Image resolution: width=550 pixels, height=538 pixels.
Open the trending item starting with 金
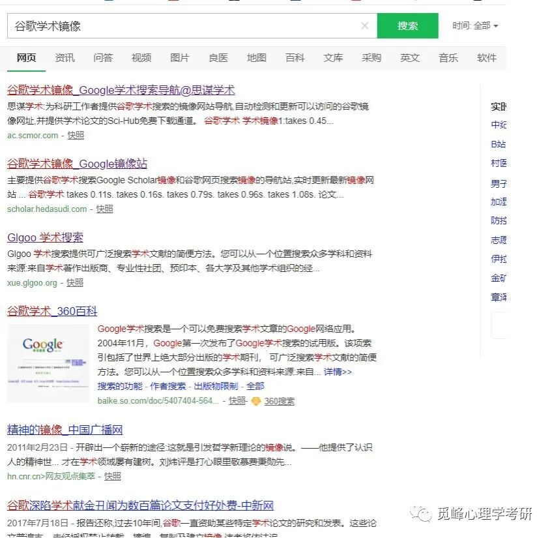point(498,278)
